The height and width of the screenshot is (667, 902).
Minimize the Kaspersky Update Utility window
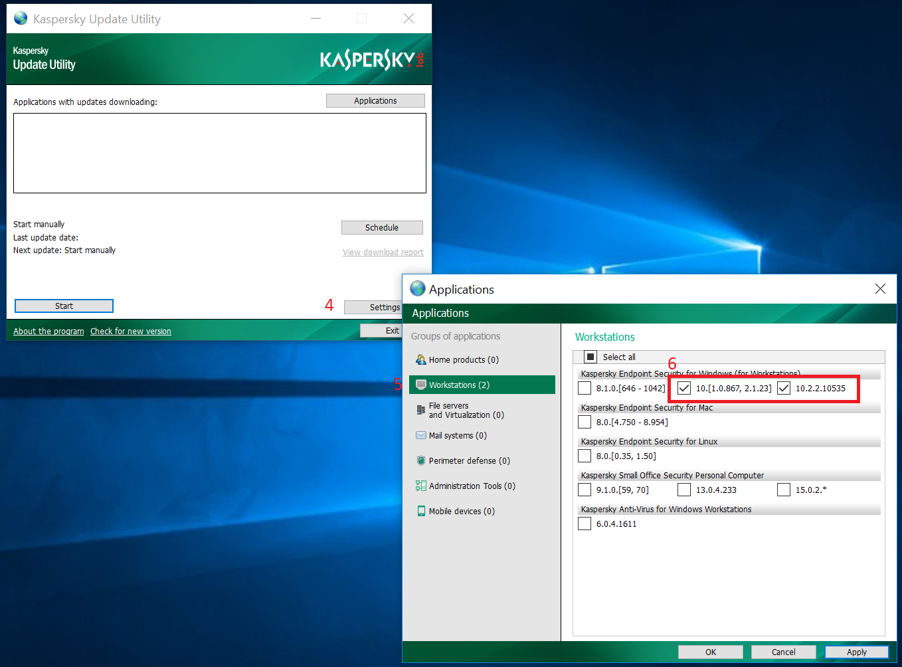(316, 19)
